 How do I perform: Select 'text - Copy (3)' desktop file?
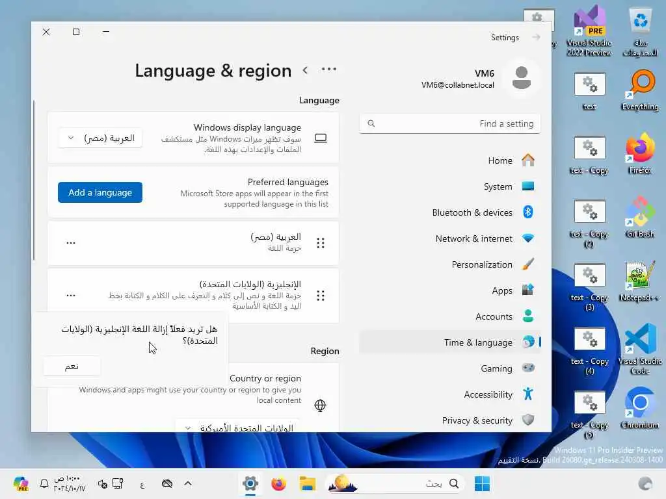(589, 287)
